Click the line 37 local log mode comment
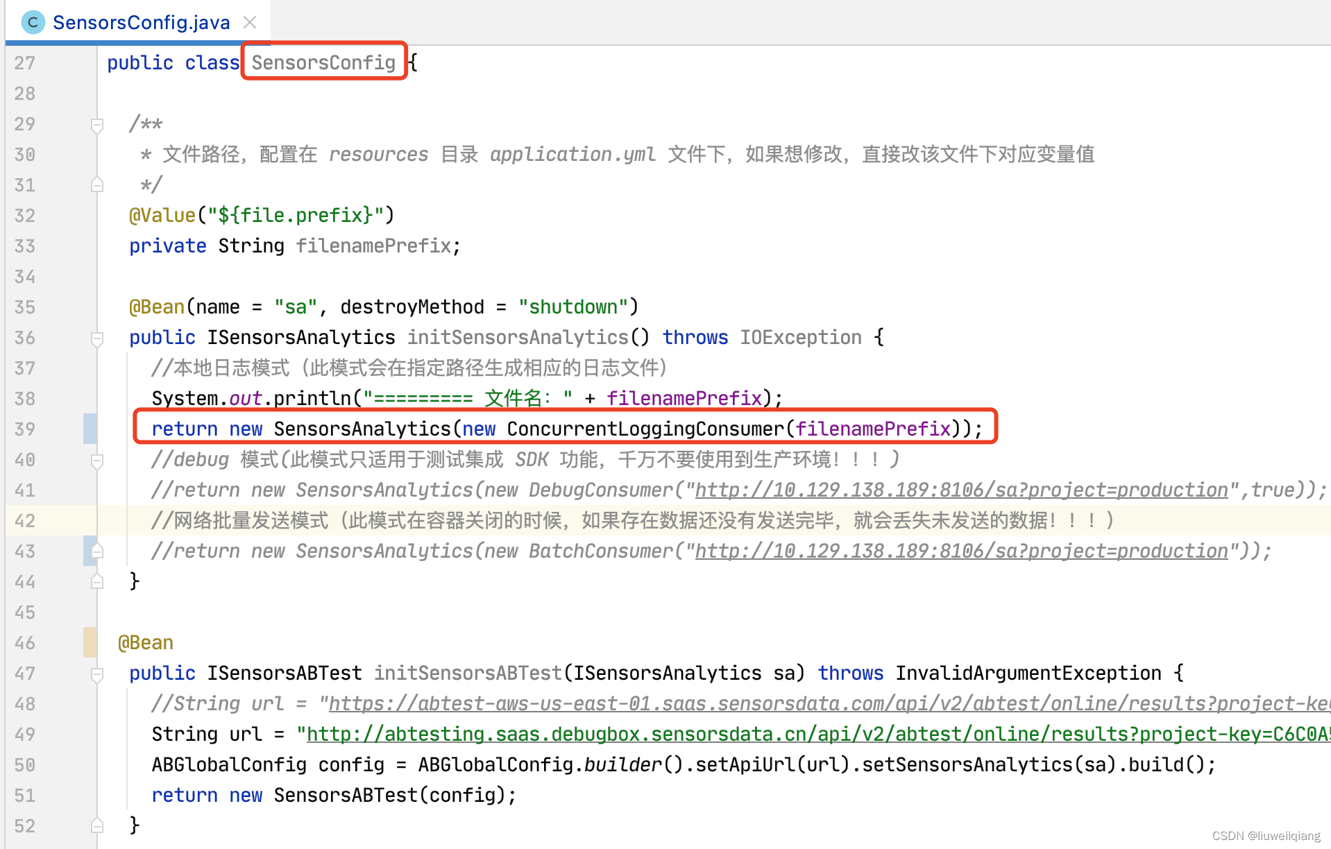Screen dimensions: 1331x849 coord(409,368)
